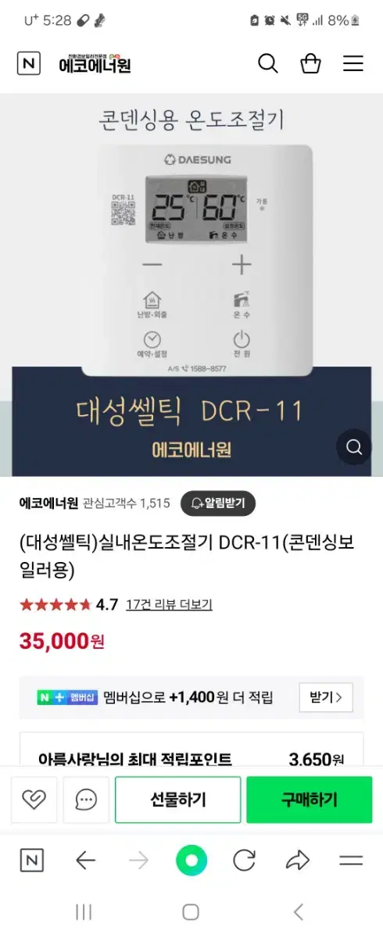This screenshot has width=383, height=938.
Task: Open the chat inquiry speech bubble
Action: [86, 800]
